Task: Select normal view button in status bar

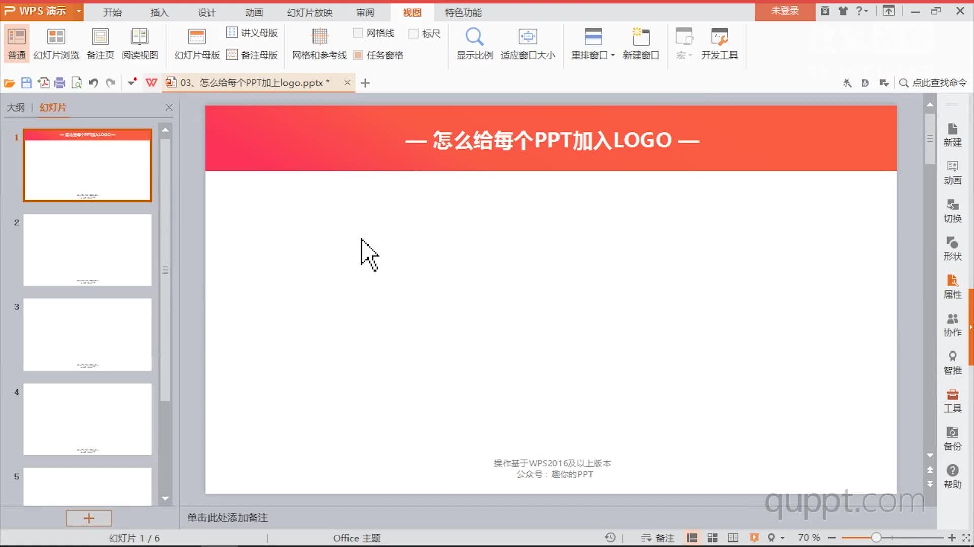Action: tap(692, 538)
